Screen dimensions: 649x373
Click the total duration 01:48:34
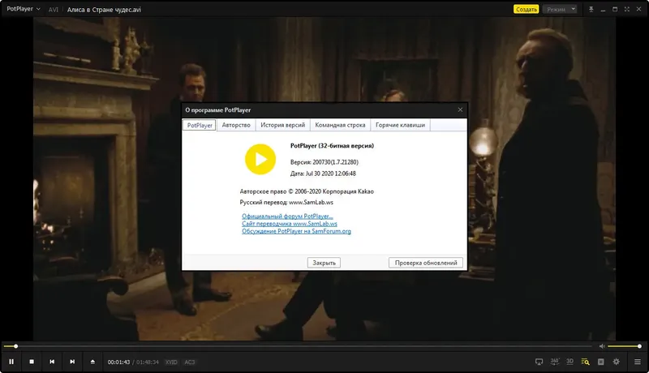148,362
